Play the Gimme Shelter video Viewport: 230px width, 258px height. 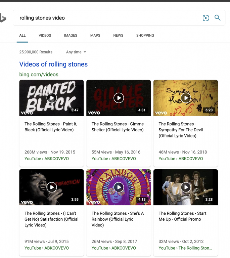[x=119, y=98]
